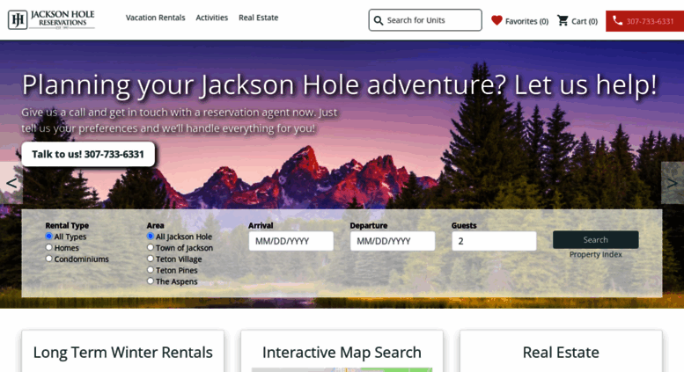Go to previous slide with left arrow

[11, 183]
